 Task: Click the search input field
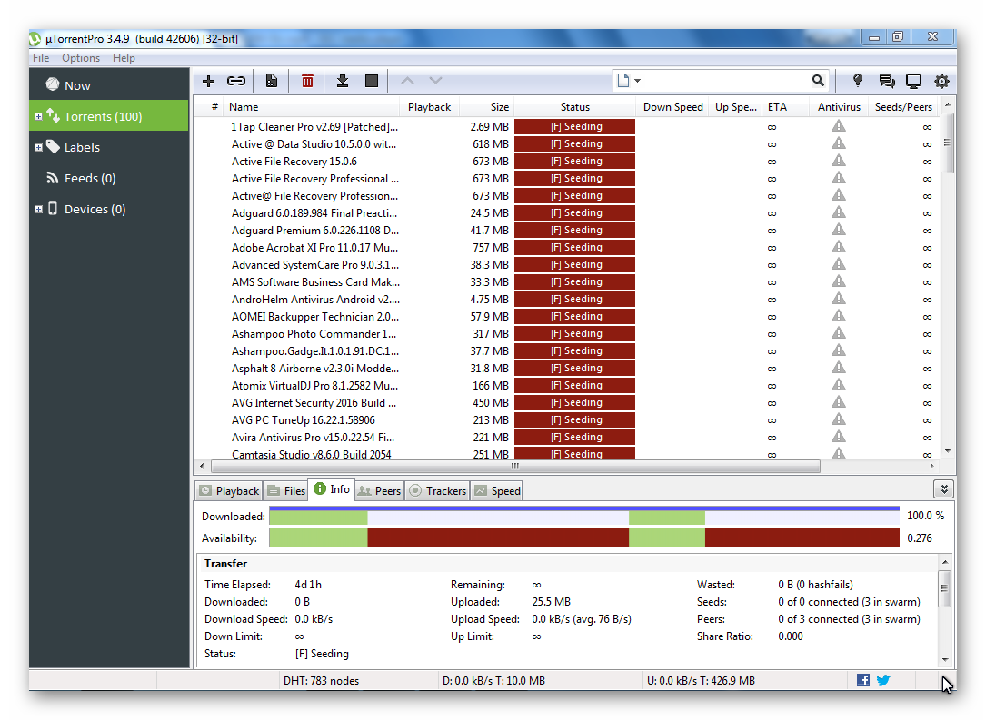tap(725, 81)
